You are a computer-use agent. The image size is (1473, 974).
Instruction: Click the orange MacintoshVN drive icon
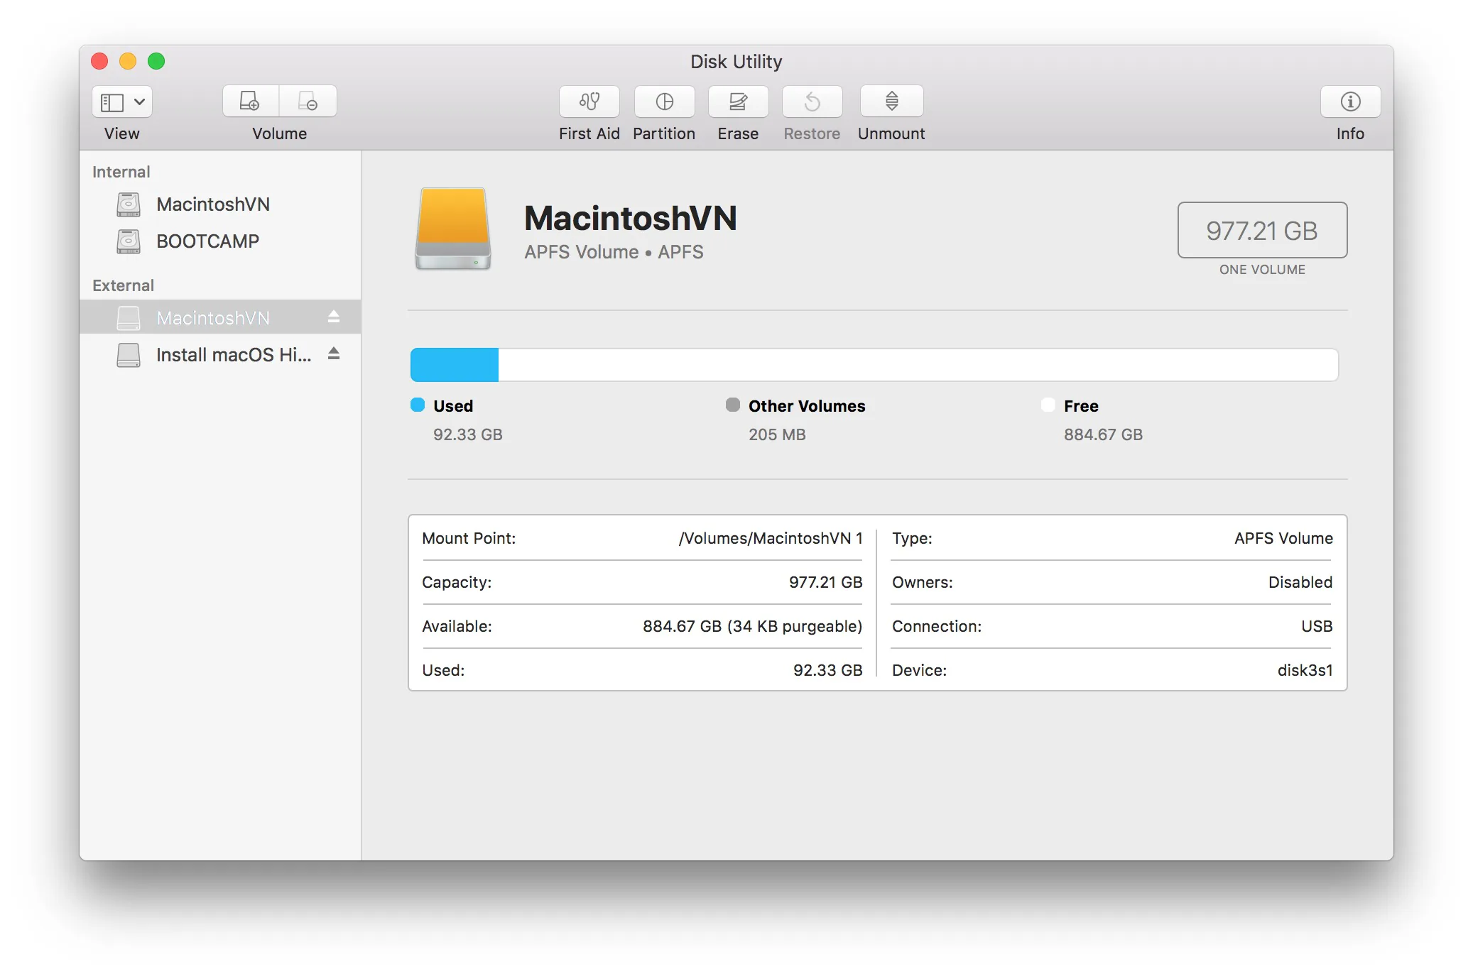[x=453, y=229]
